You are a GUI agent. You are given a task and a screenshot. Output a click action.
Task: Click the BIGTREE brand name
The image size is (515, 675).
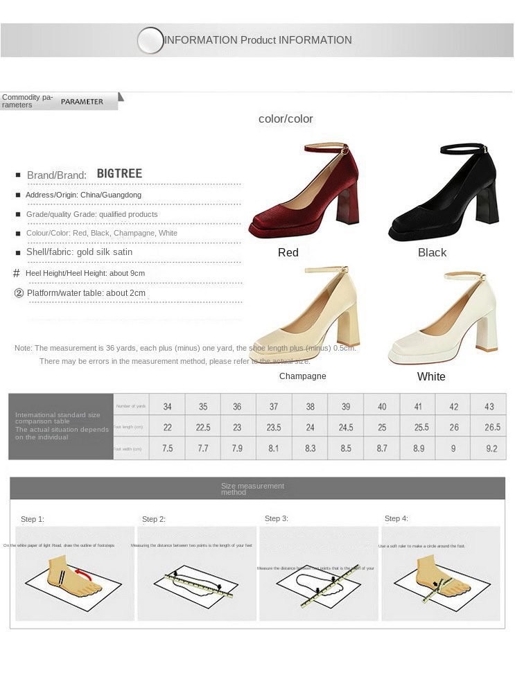[119, 173]
